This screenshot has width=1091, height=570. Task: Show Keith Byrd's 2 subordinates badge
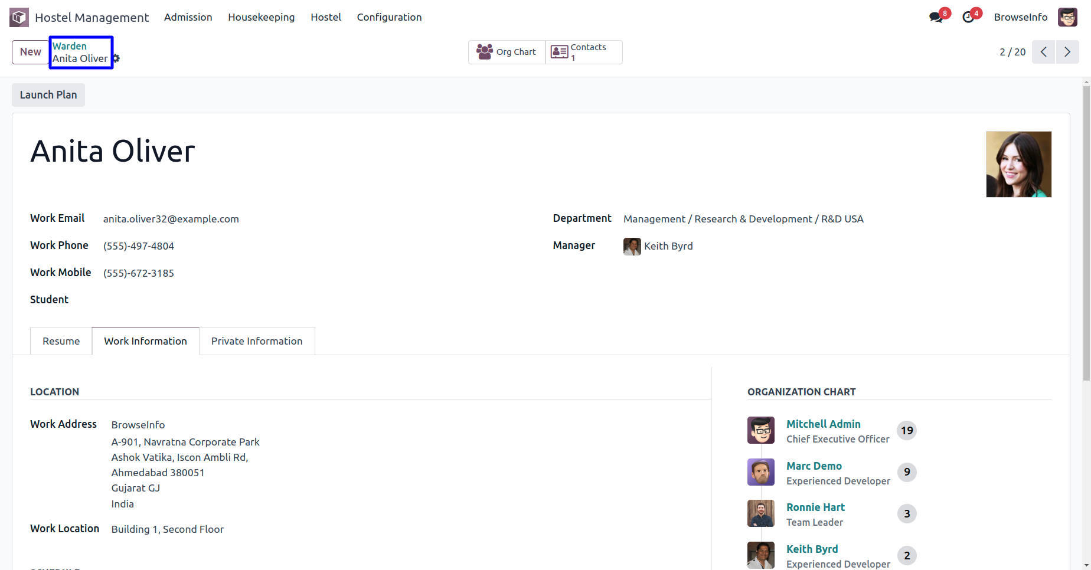[x=907, y=555]
